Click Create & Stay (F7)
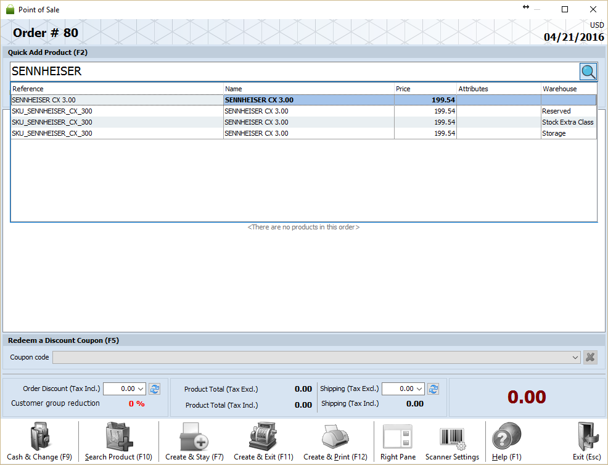This screenshot has width=608, height=465. pos(194,442)
